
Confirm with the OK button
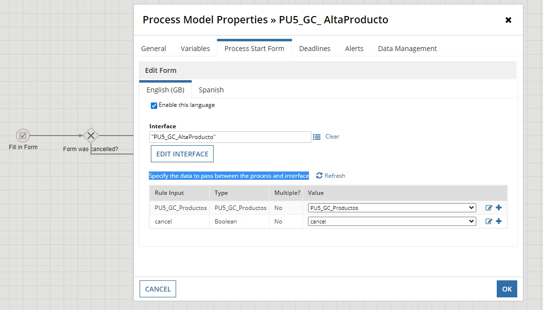[x=507, y=289]
